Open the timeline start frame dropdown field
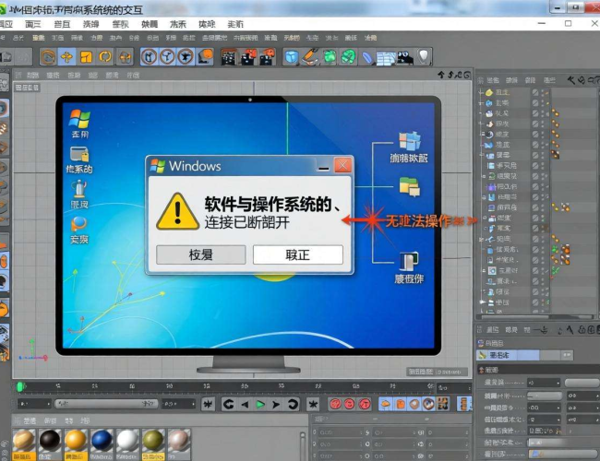The height and width of the screenshot is (461, 600). 34,404
